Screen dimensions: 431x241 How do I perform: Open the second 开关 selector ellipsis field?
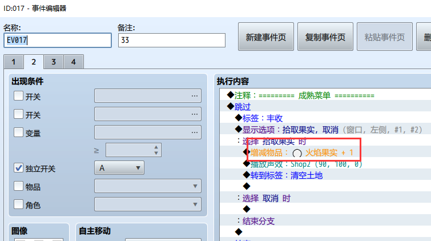[x=148, y=114]
